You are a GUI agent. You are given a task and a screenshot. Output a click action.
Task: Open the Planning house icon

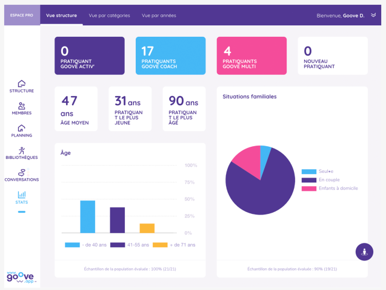pyautogui.click(x=21, y=128)
